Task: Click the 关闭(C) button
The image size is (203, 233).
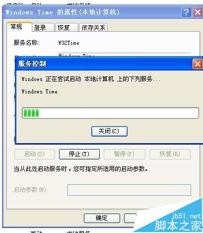Action: coord(109,131)
